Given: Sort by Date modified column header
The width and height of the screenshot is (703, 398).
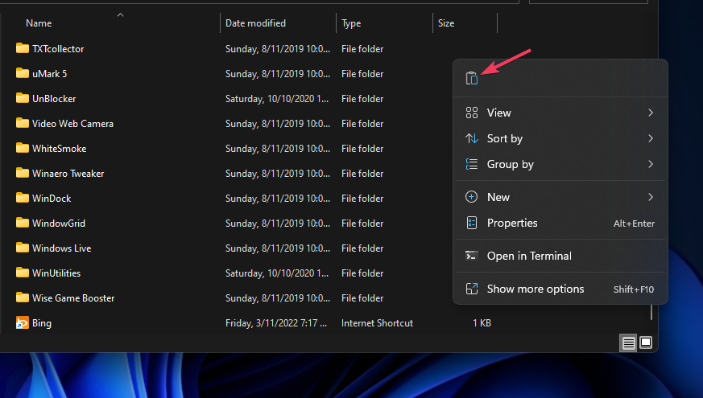Looking at the screenshot, I should pyautogui.click(x=255, y=23).
